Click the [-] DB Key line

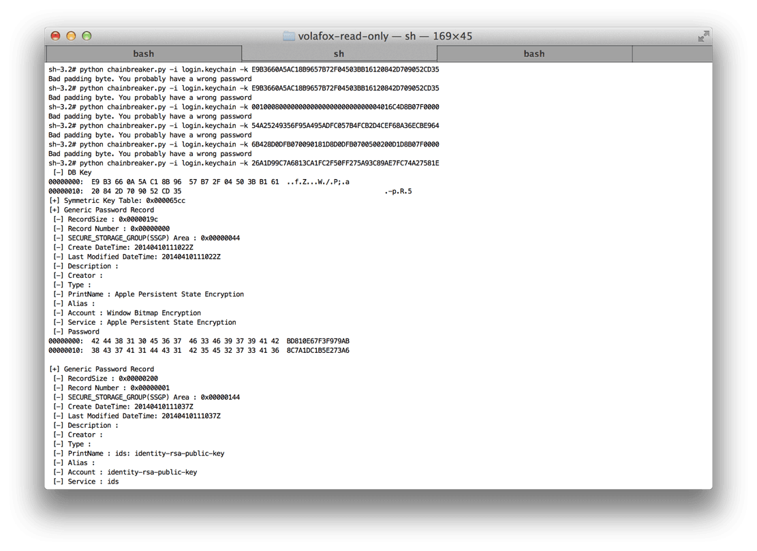coord(72,173)
